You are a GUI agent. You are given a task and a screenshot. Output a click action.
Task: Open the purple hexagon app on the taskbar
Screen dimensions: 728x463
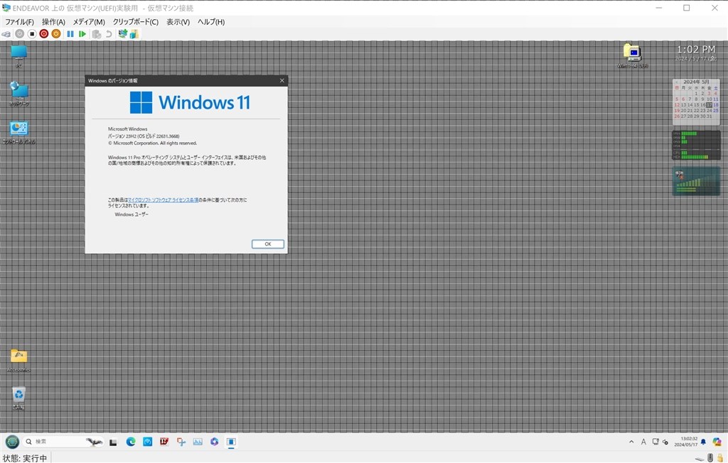(214, 442)
